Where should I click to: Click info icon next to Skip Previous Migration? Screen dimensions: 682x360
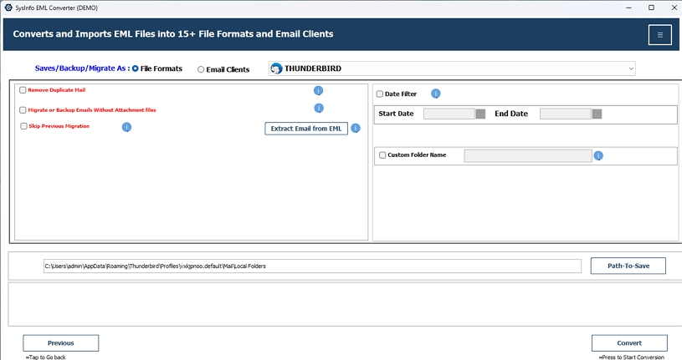pos(126,127)
